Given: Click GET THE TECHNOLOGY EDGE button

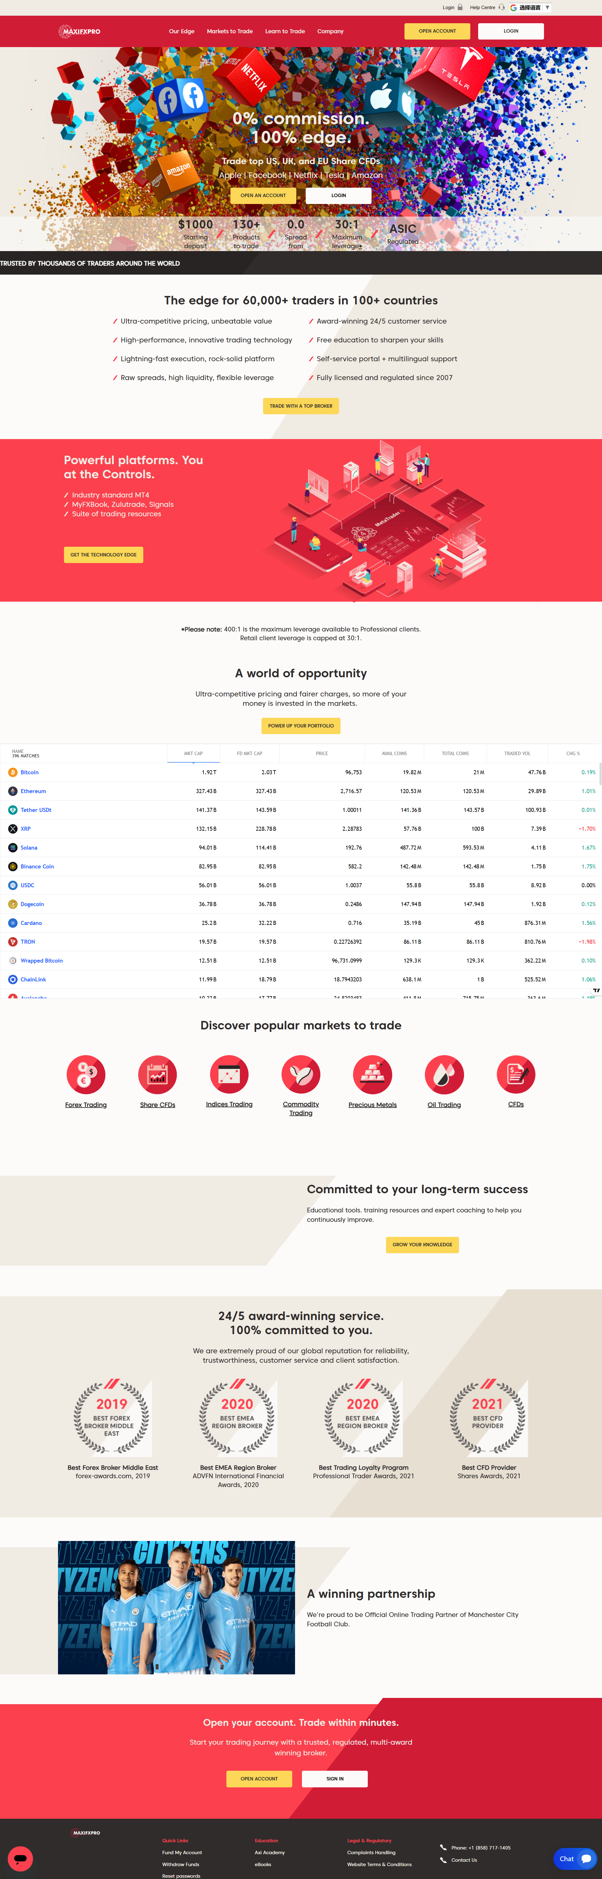Looking at the screenshot, I should pyautogui.click(x=103, y=555).
